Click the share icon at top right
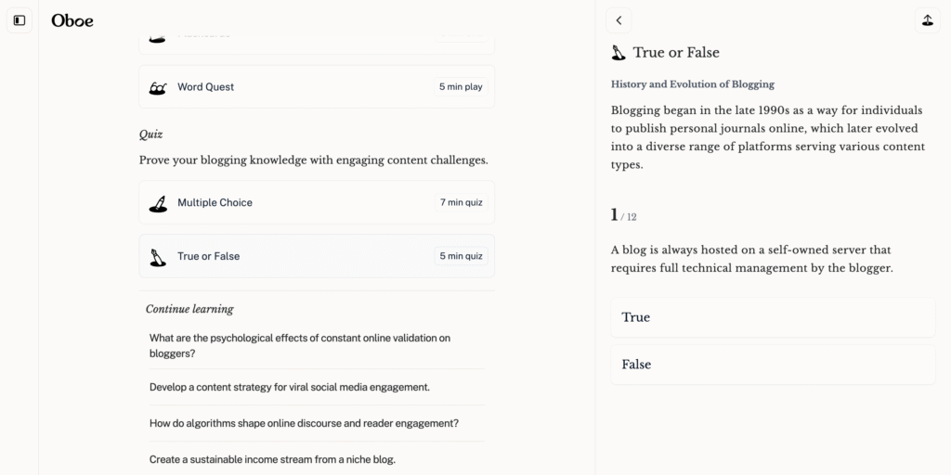 [x=928, y=20]
